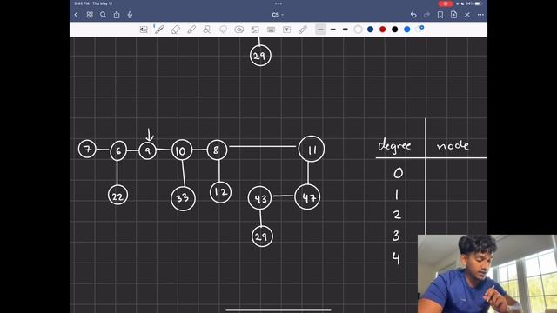Image resolution: width=557 pixels, height=313 pixels.
Task: Tap node 9 in the graph
Action: click(x=147, y=150)
